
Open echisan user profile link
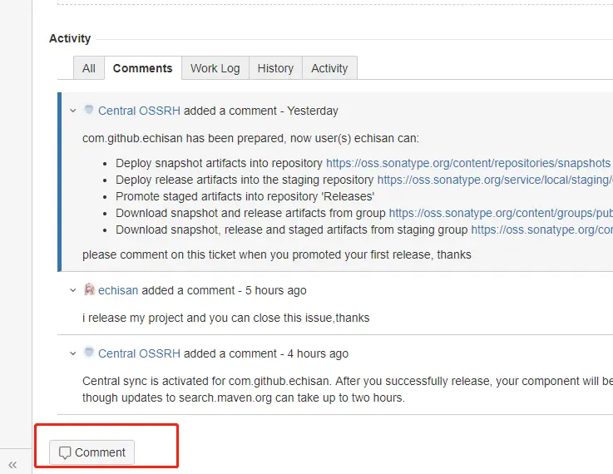[118, 291]
